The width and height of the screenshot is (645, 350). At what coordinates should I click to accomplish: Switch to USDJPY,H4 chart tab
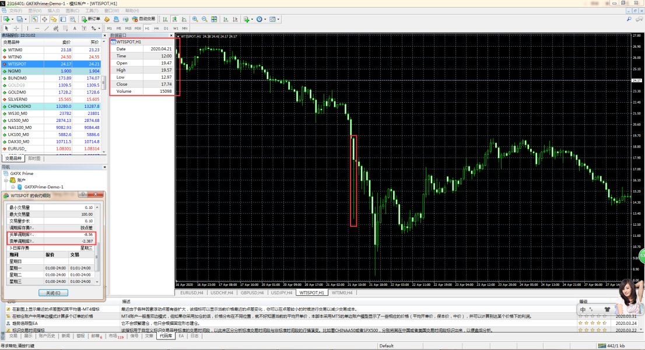click(282, 293)
